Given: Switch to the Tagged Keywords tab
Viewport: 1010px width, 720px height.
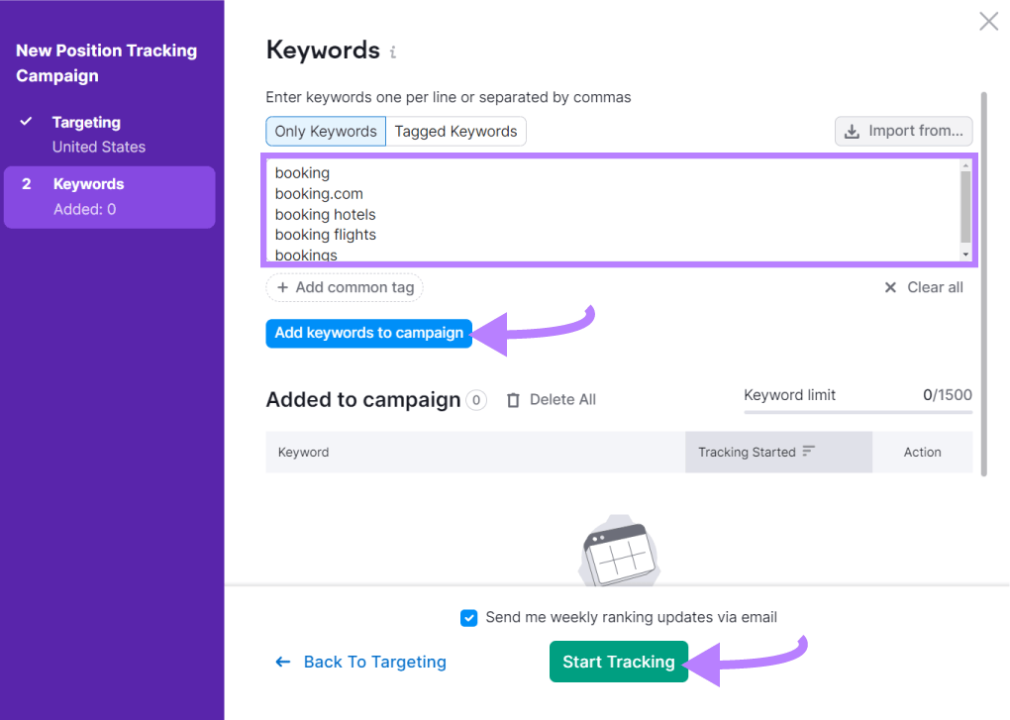Looking at the screenshot, I should point(455,130).
